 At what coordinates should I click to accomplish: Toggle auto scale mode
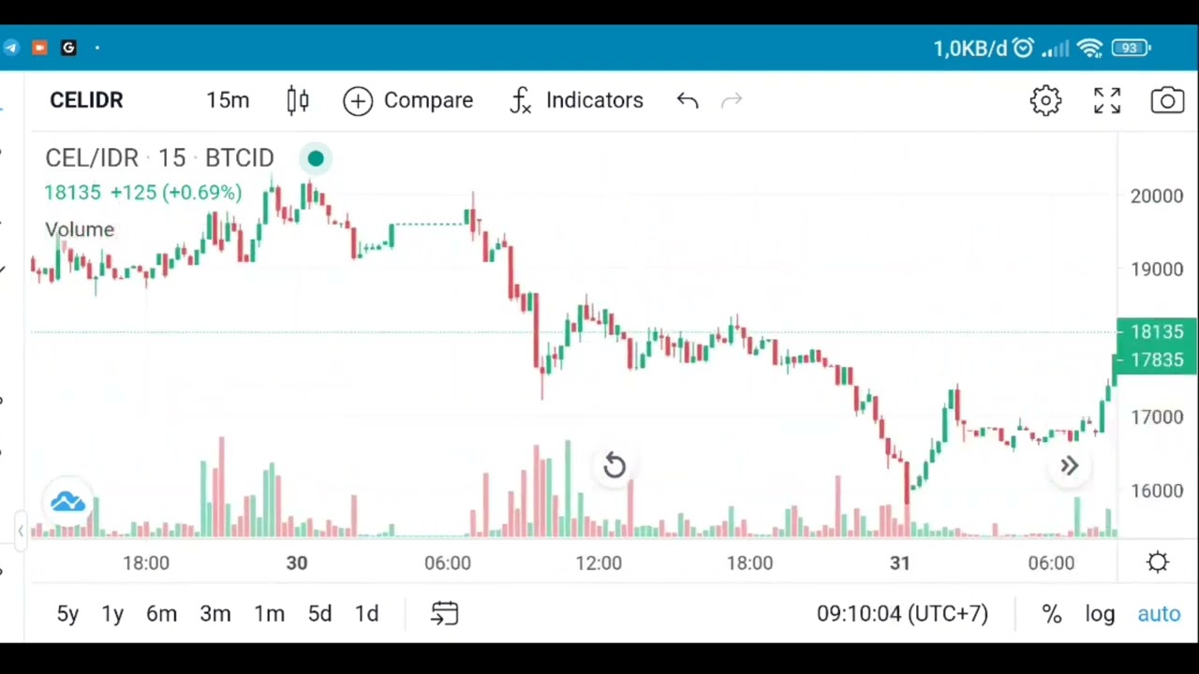tap(1159, 613)
